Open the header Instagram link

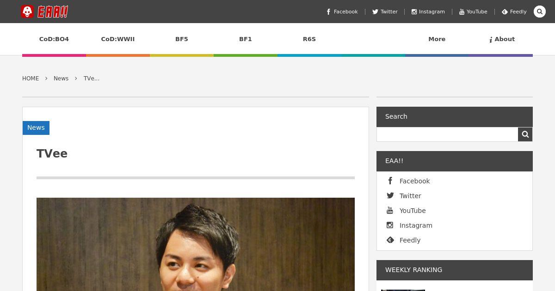[428, 12]
